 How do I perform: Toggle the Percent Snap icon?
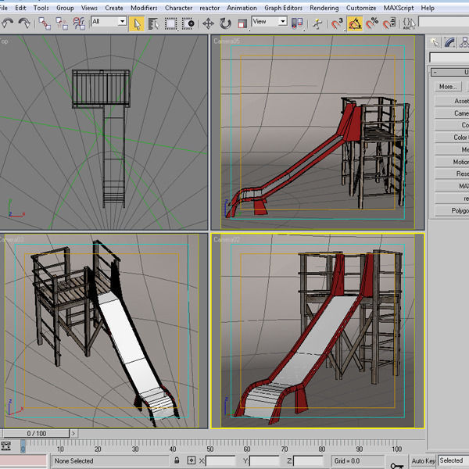372,23
